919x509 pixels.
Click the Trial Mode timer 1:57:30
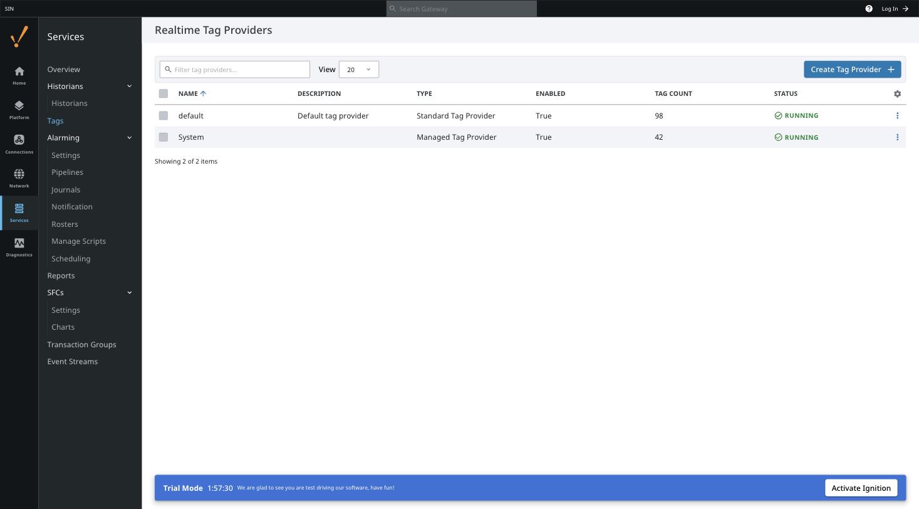click(220, 488)
